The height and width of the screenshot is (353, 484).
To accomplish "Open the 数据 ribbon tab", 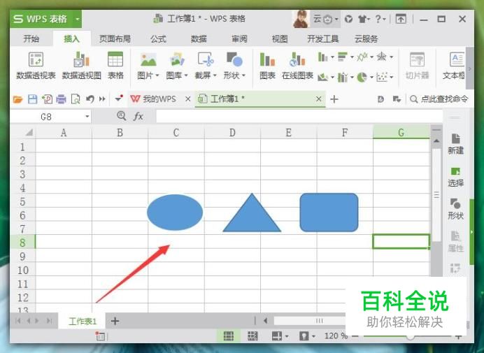I will [x=199, y=39].
